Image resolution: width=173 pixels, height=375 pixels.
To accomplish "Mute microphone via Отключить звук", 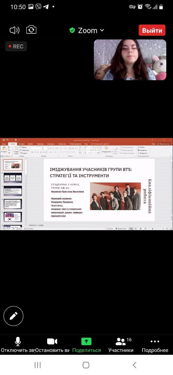I will pos(18,345).
